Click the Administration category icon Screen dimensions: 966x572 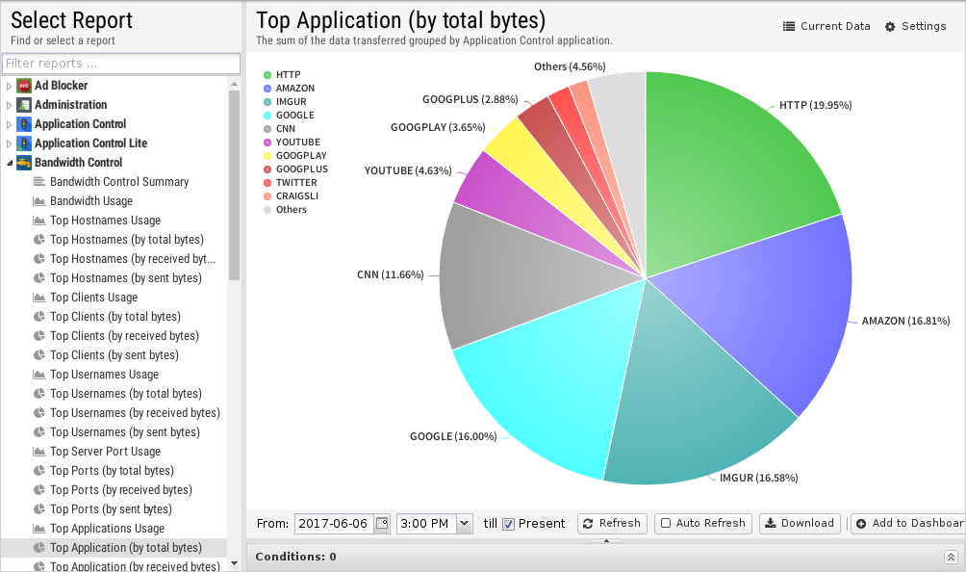click(24, 105)
